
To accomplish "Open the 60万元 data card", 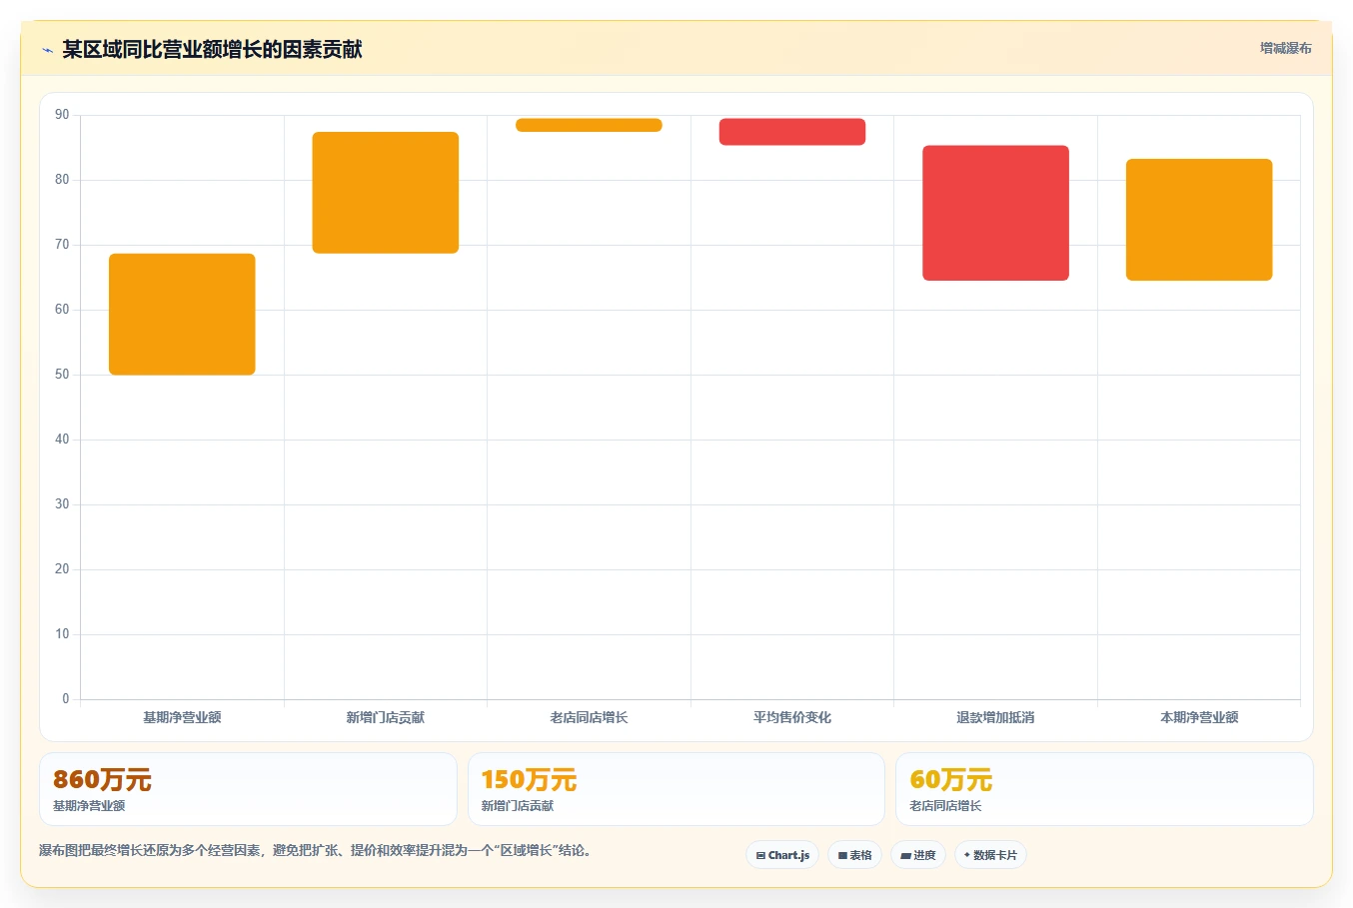I will click(x=1104, y=789).
